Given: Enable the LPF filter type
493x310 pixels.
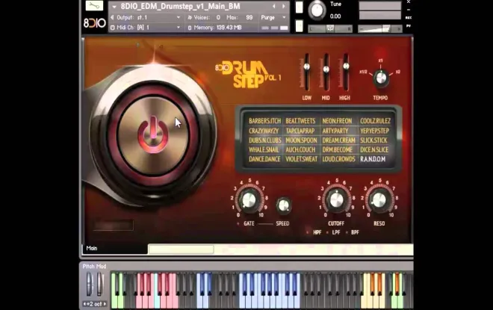Looking at the screenshot, I should 327,232.
